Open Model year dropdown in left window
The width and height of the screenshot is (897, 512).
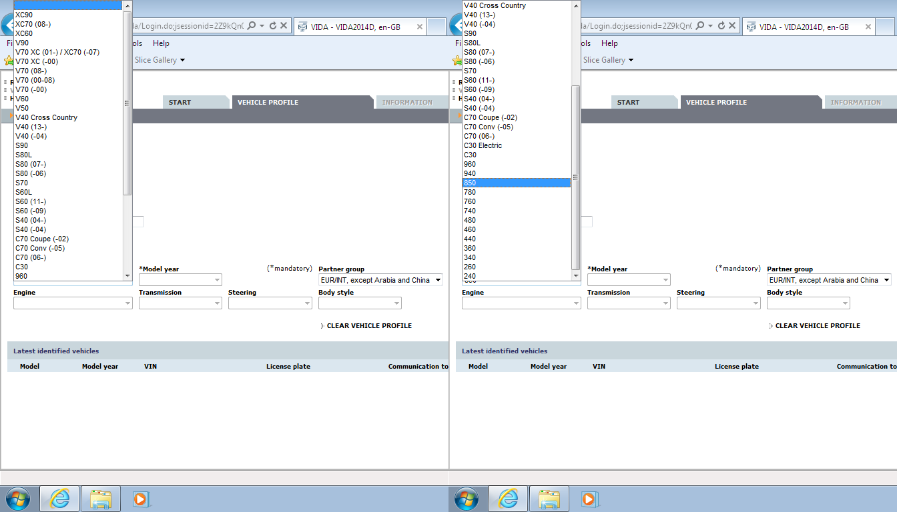coord(180,280)
